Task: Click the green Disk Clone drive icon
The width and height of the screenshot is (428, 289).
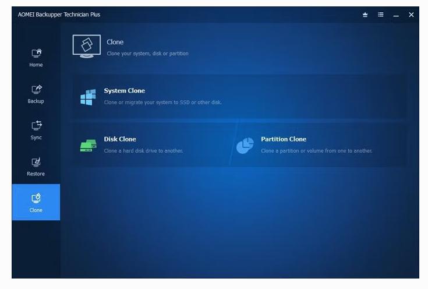Action: coord(87,145)
